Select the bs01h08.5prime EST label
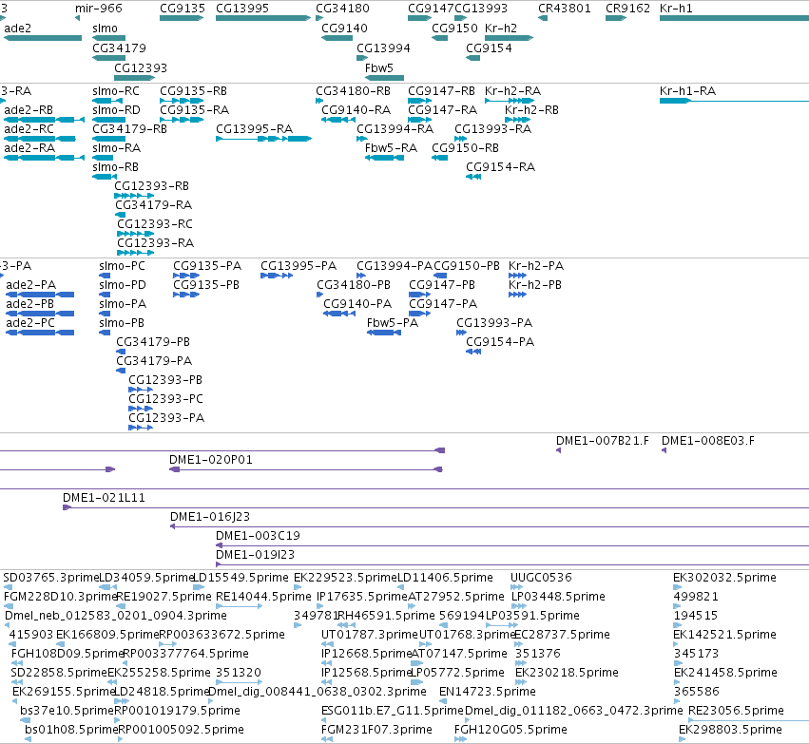809x744 pixels. [71, 730]
